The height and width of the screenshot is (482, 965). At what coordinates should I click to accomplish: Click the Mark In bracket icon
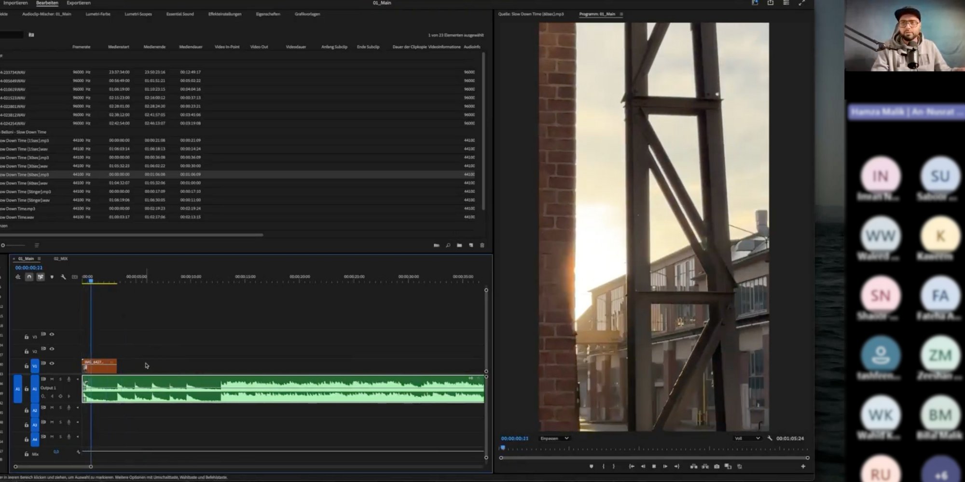[x=603, y=467]
